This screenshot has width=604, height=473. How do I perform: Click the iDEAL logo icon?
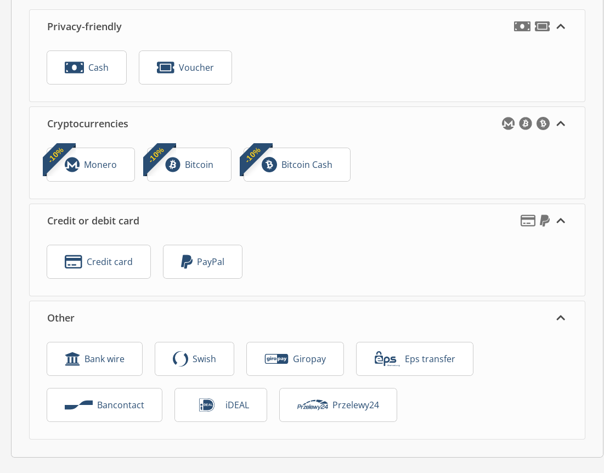(207, 405)
